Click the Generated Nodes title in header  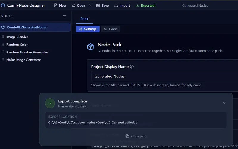coord(195,5)
